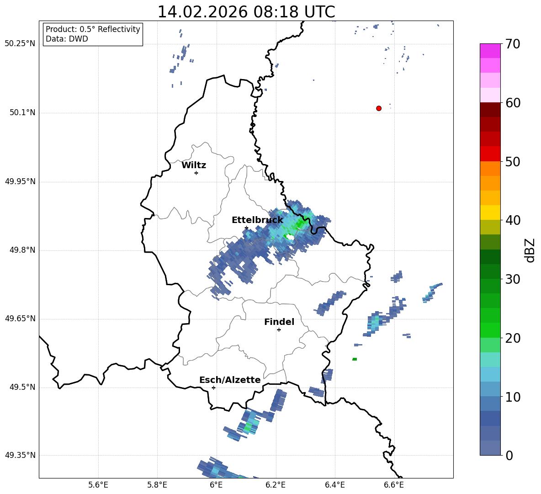Click the colorbar tick label 60
Viewport: 541px width, 494px height.
click(x=513, y=103)
